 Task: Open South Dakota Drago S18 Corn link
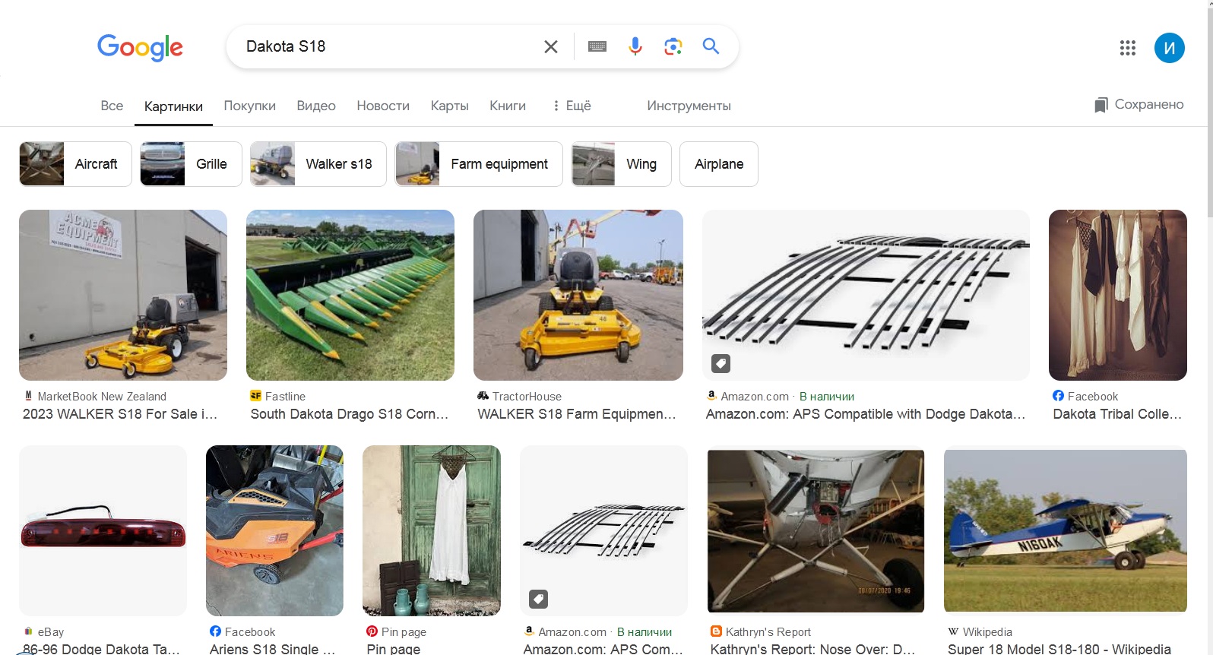(350, 414)
